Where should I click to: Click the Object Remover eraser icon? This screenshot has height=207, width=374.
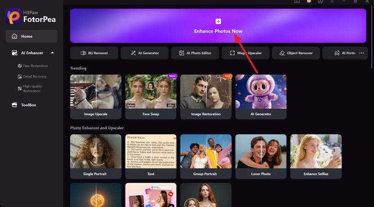coord(282,53)
